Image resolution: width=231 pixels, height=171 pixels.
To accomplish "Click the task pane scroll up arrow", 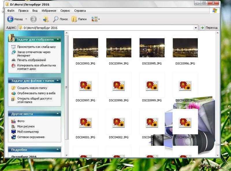I will coord(67,33).
